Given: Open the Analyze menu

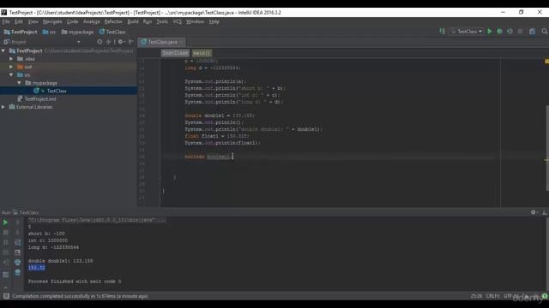Looking at the screenshot, I should coord(92,21).
